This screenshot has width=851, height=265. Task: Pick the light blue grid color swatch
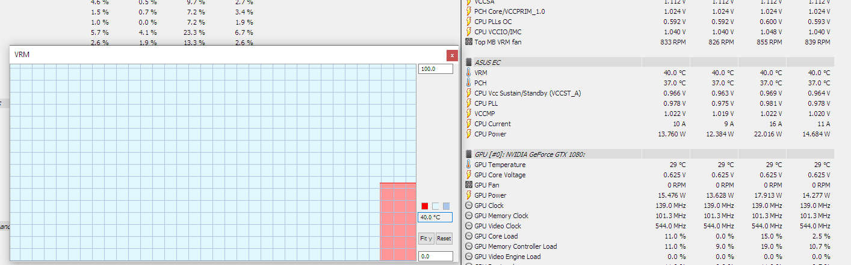446,206
